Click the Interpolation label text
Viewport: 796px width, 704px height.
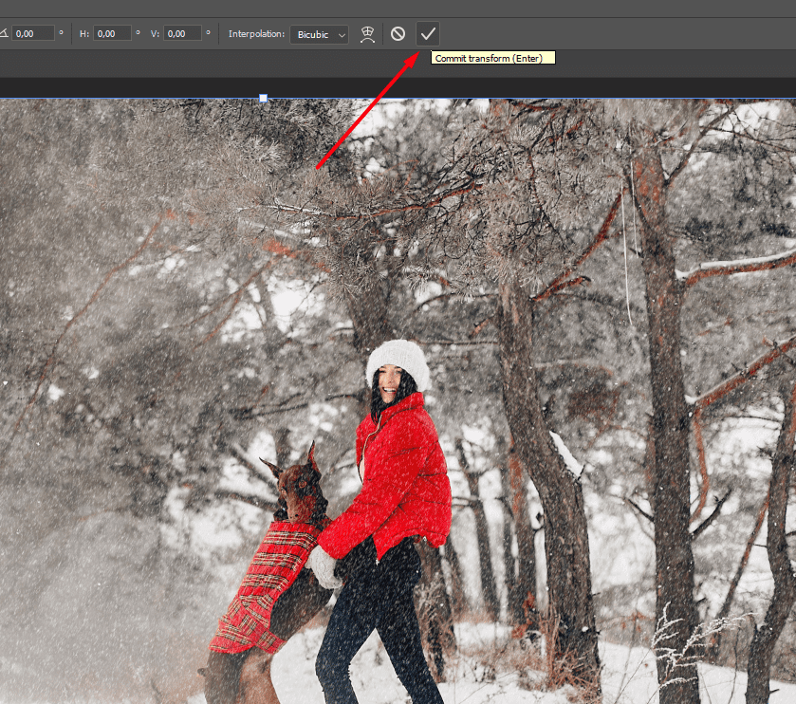(256, 34)
